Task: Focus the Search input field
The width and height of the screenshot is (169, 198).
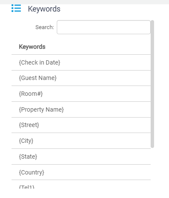Action: (104, 27)
